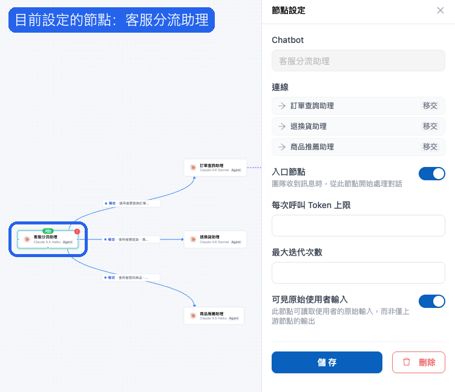Click the 移交 edge label toward 商品推薦助理
455x392 pixels.
pos(131,278)
